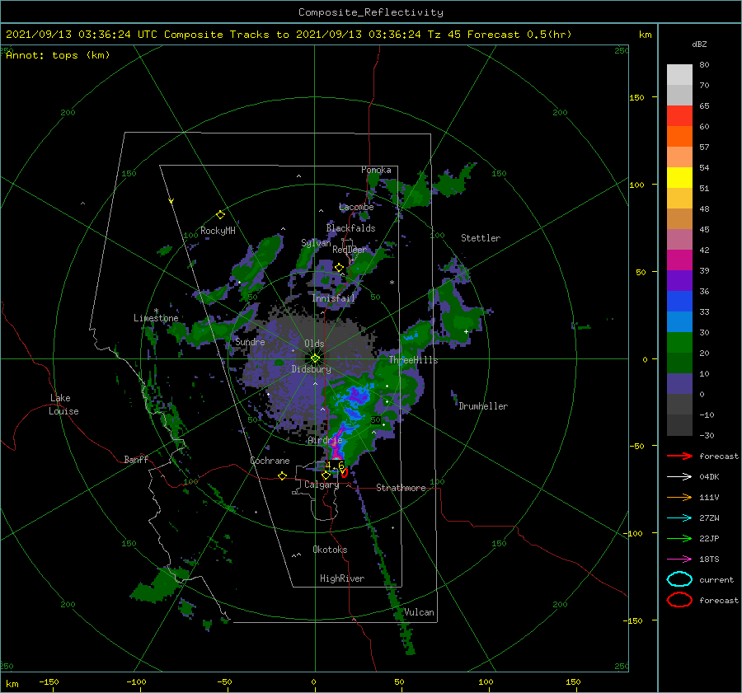The height and width of the screenshot is (693, 742).
Task: Click the magenta 18TS arrow in legend
Action: click(x=679, y=560)
